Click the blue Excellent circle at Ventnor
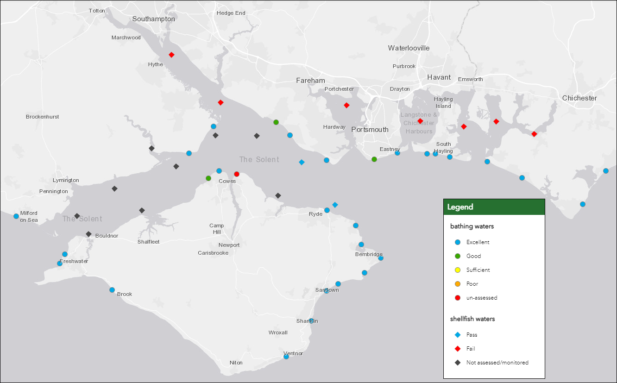 tap(286, 357)
